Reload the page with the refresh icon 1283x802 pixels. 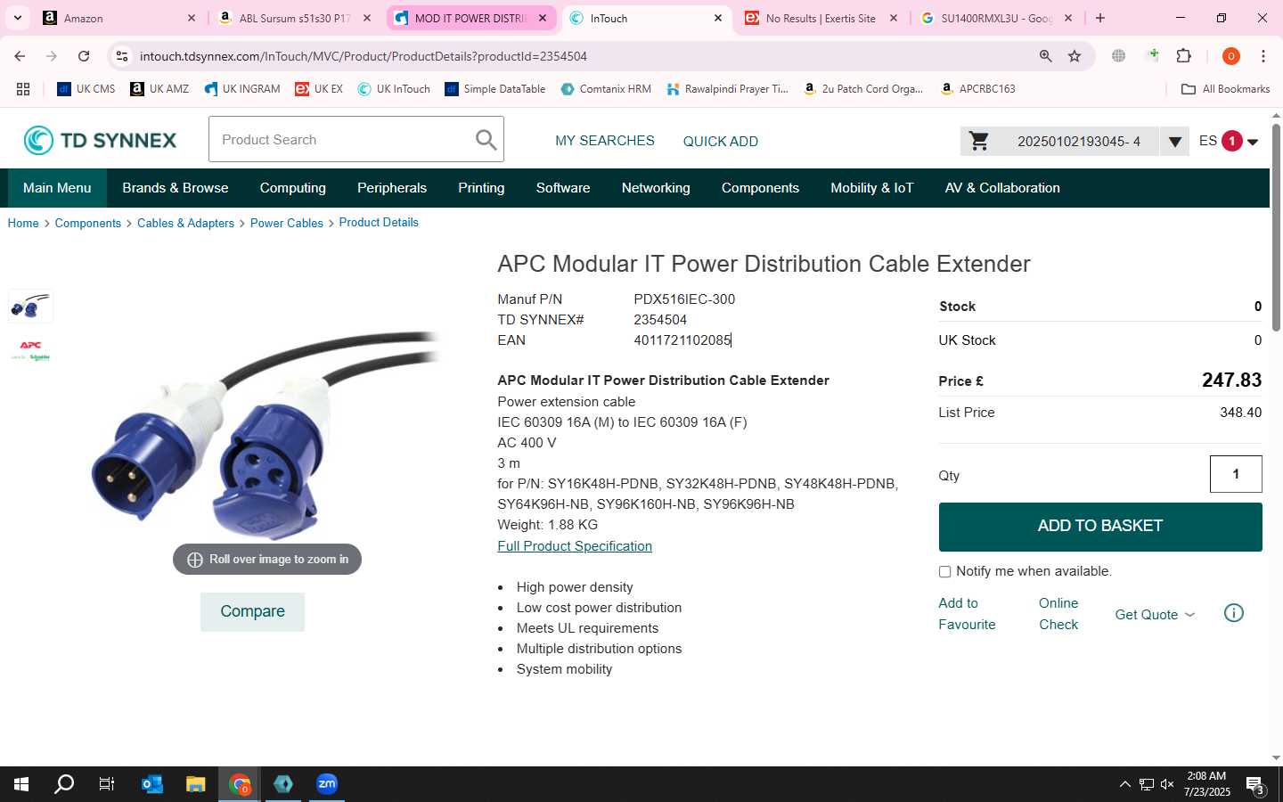point(84,56)
